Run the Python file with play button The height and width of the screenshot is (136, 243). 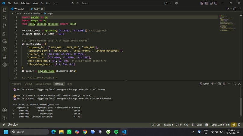click(228, 9)
